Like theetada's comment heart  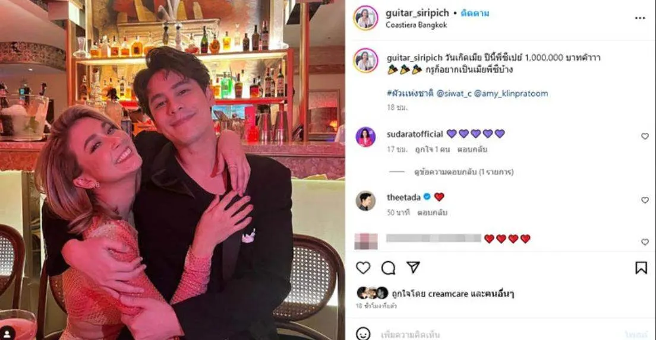coord(645,200)
